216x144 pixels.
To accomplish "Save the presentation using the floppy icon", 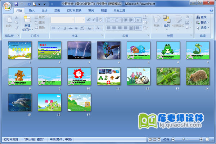I will [16, 4].
